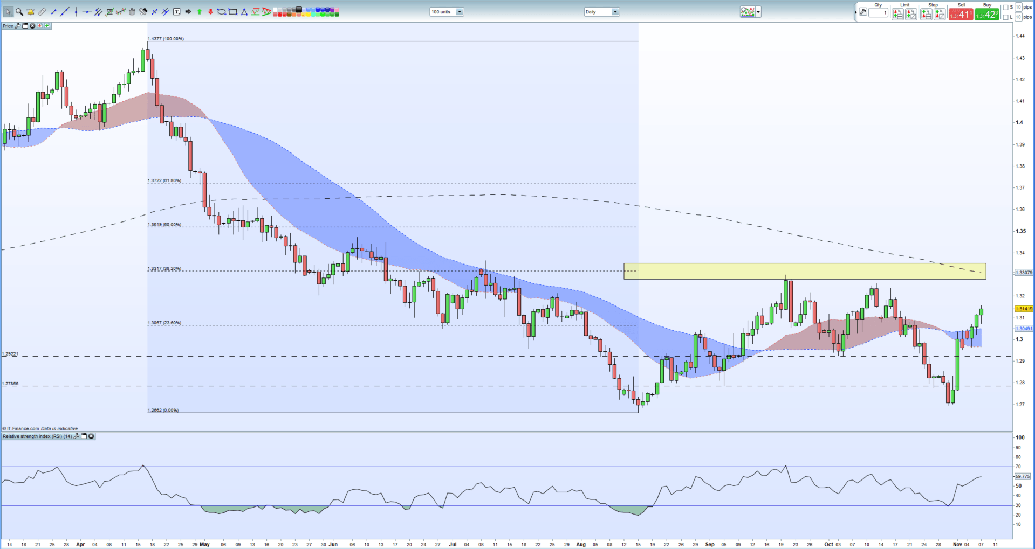Select the ellipse drawing tool

(222, 12)
